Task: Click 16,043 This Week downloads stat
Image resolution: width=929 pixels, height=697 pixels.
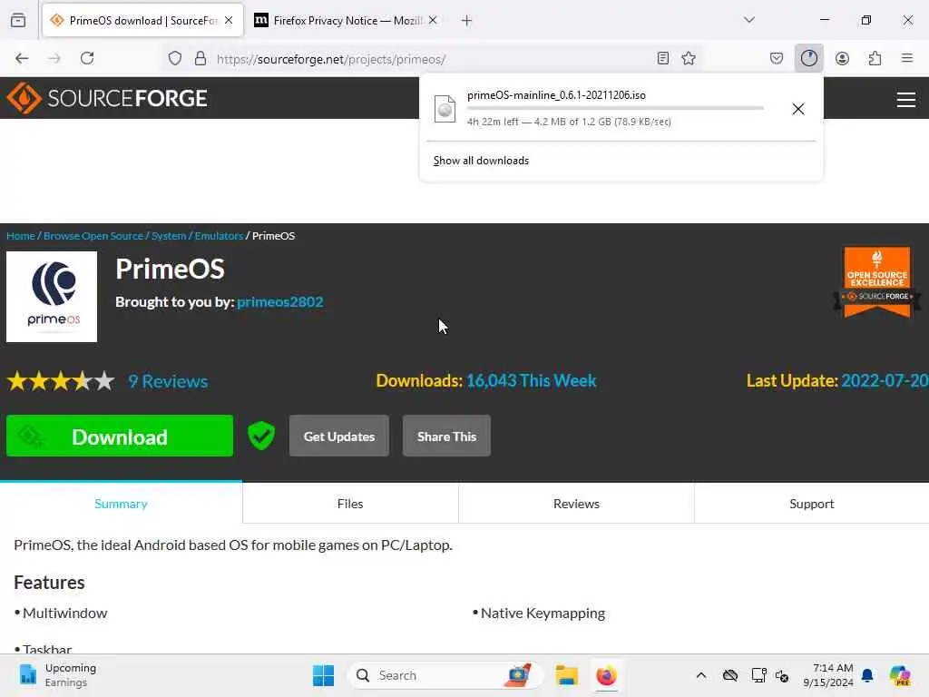Action: coord(532,380)
